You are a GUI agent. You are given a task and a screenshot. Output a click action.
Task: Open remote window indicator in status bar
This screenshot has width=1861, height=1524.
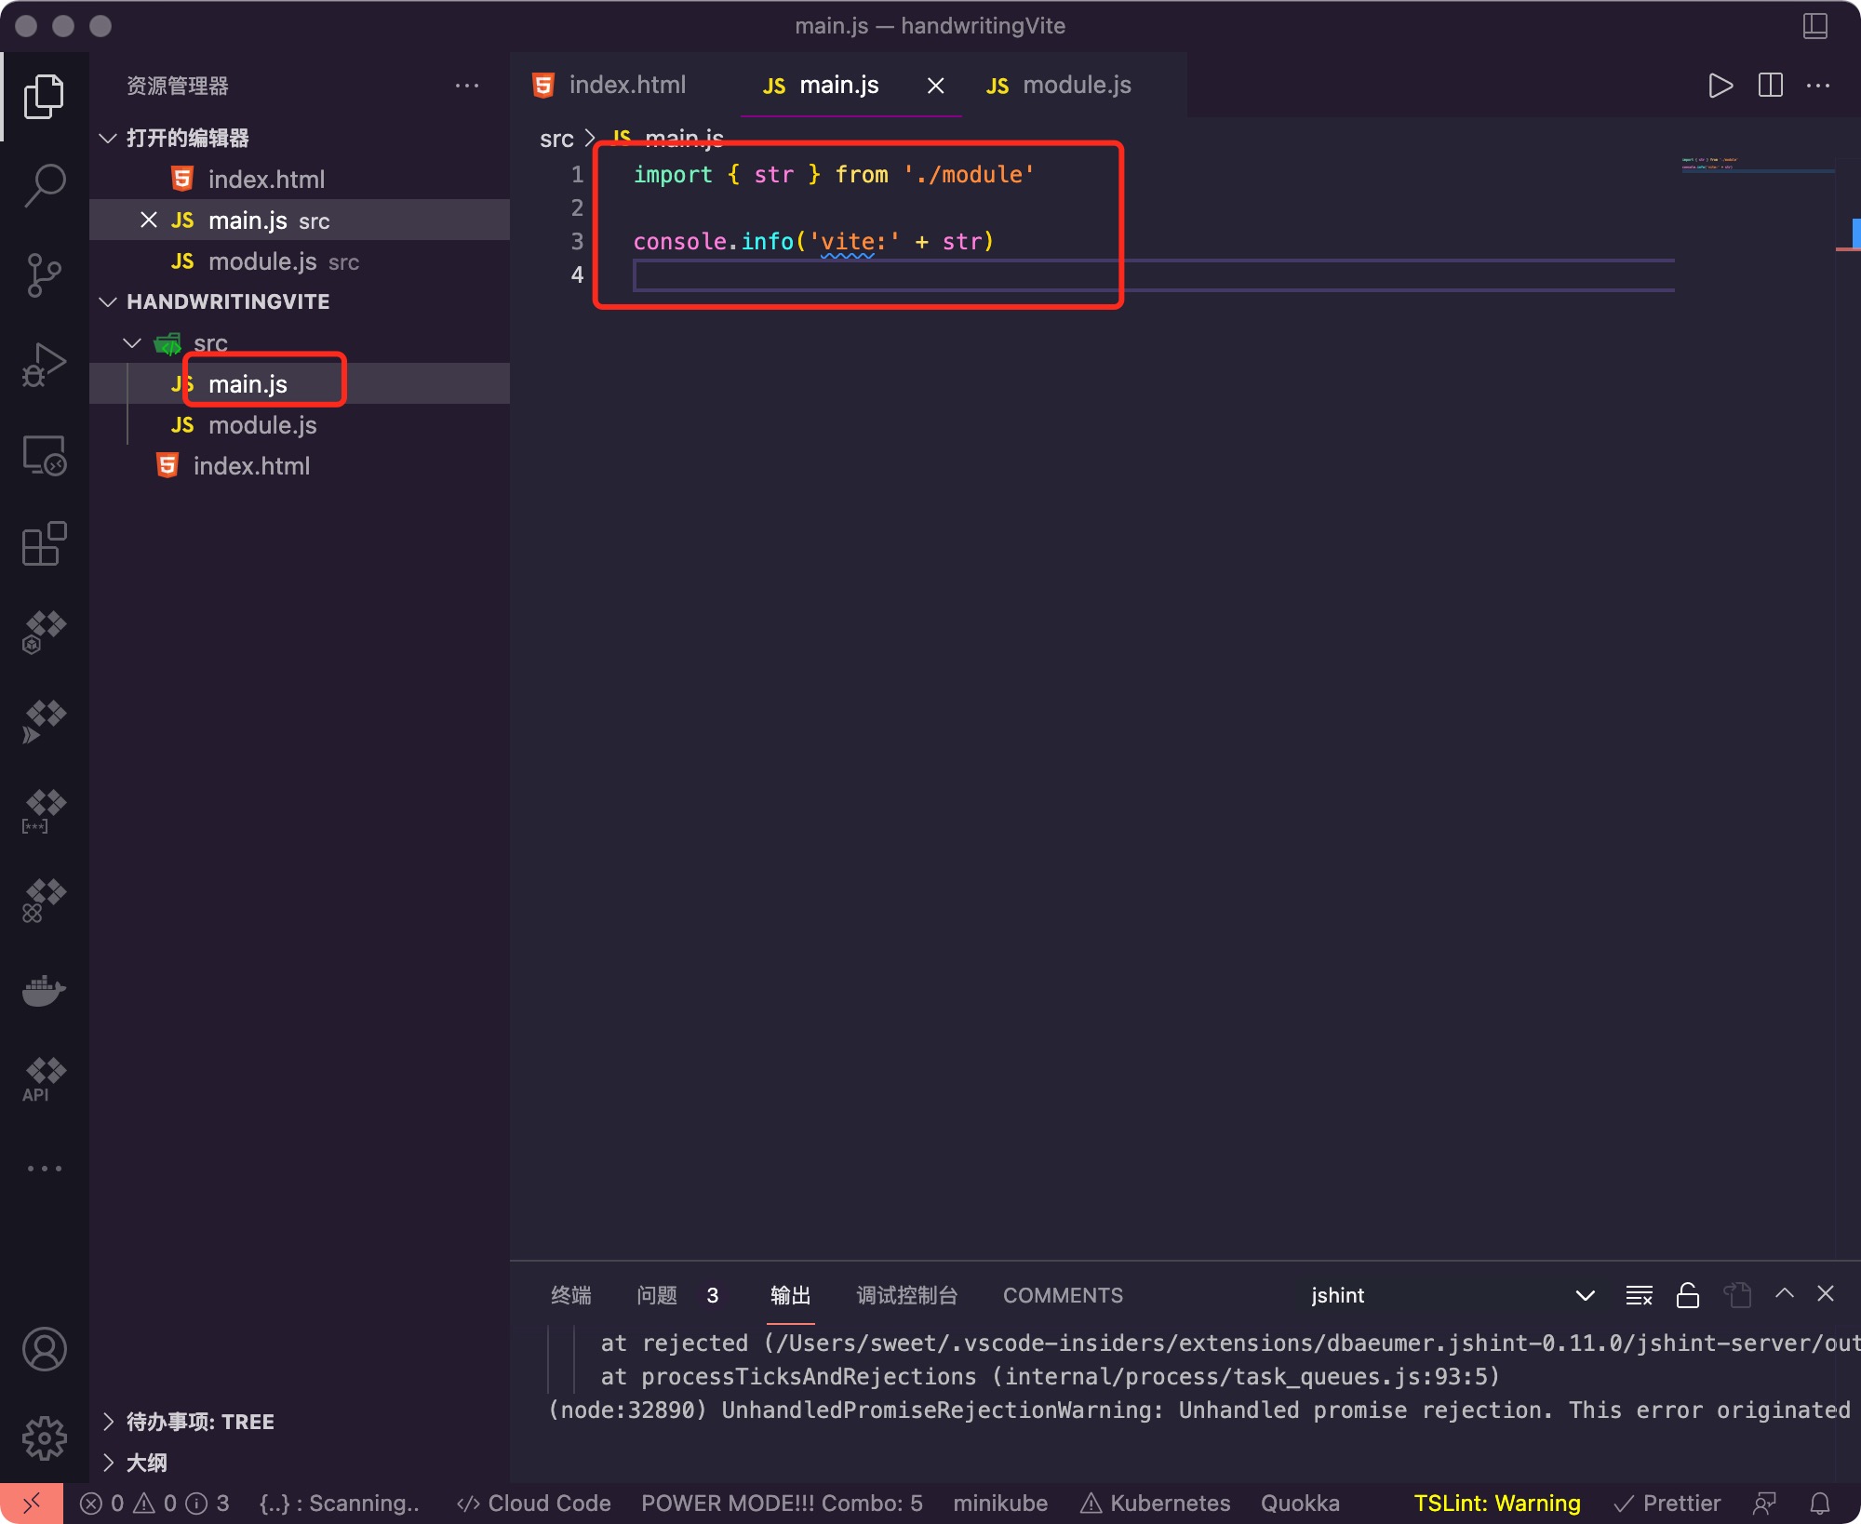coord(32,1504)
